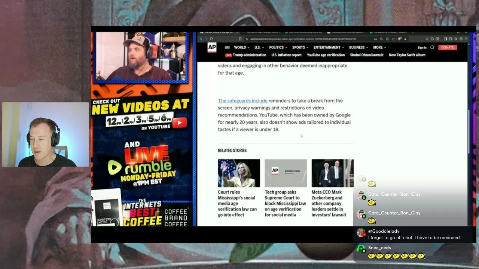Viewport: 479px width, 269px height.
Task: Click the 'for that age.' article text
Action: click(x=231, y=73)
